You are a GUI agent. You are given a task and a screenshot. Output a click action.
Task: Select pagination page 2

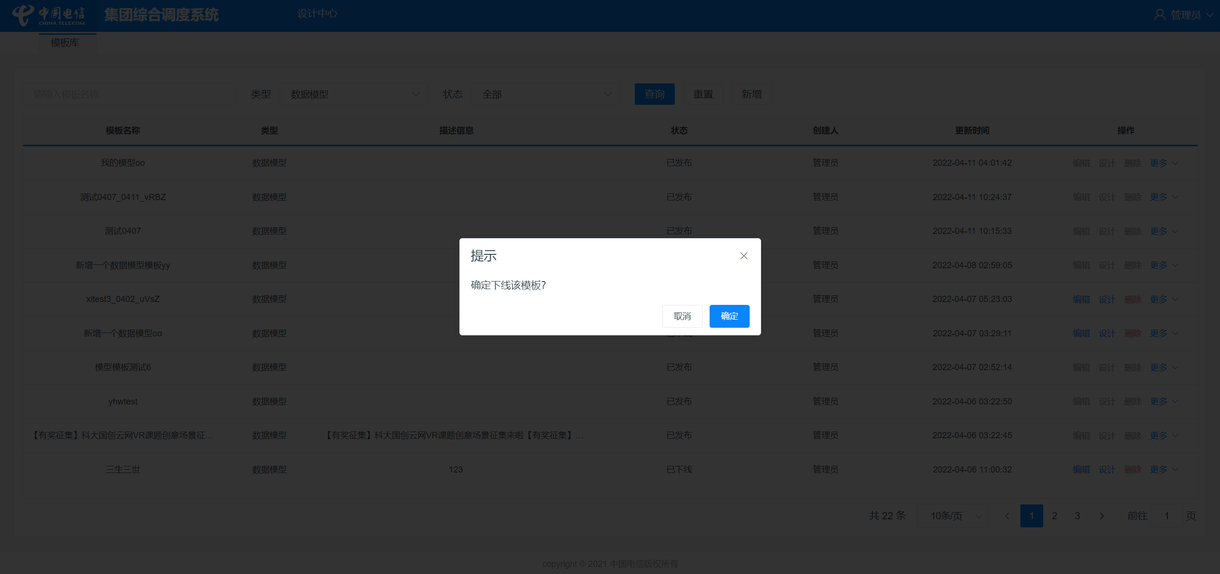coord(1055,516)
